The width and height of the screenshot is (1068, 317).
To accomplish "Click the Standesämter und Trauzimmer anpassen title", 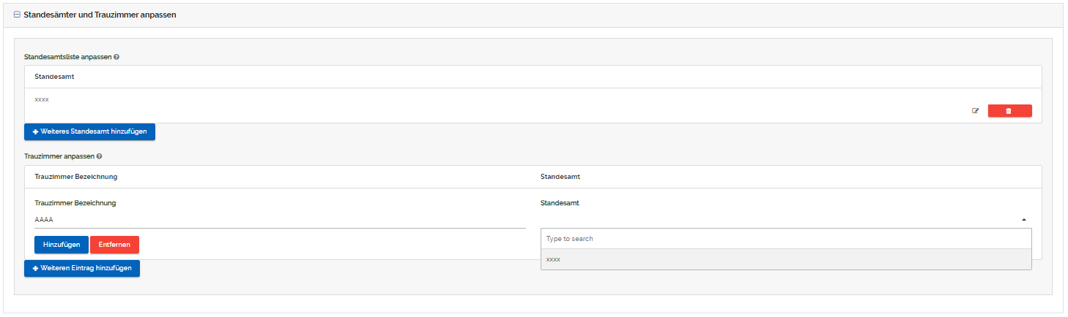I will [x=100, y=15].
